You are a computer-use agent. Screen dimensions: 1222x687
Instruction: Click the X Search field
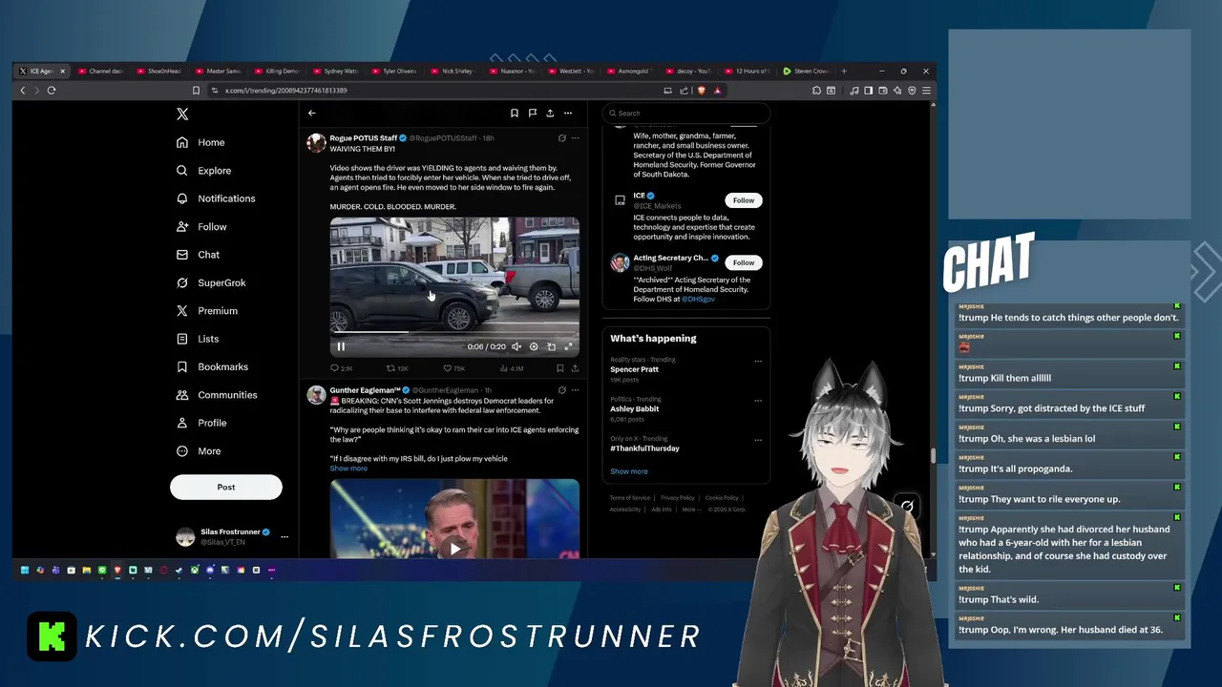(686, 114)
